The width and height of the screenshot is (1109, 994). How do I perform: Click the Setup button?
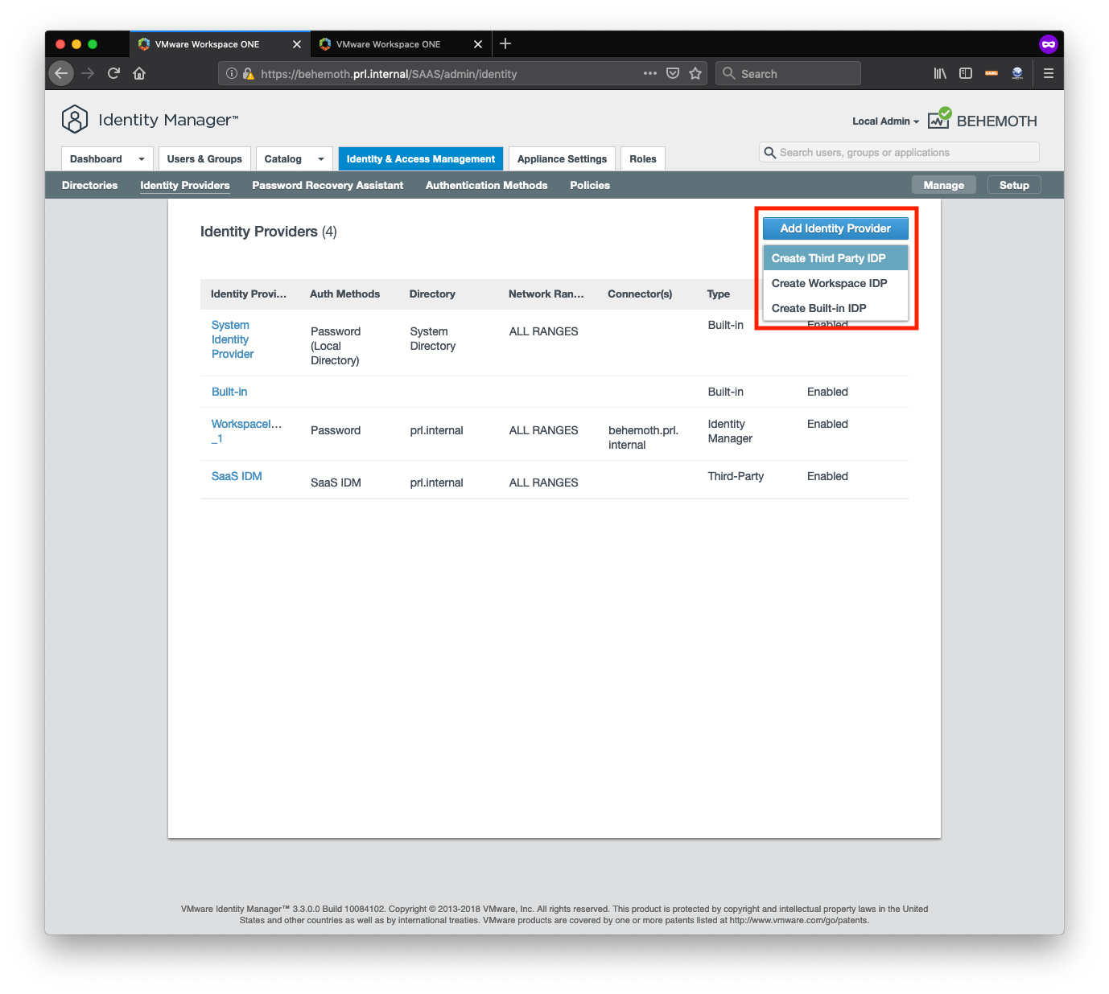(x=1014, y=185)
